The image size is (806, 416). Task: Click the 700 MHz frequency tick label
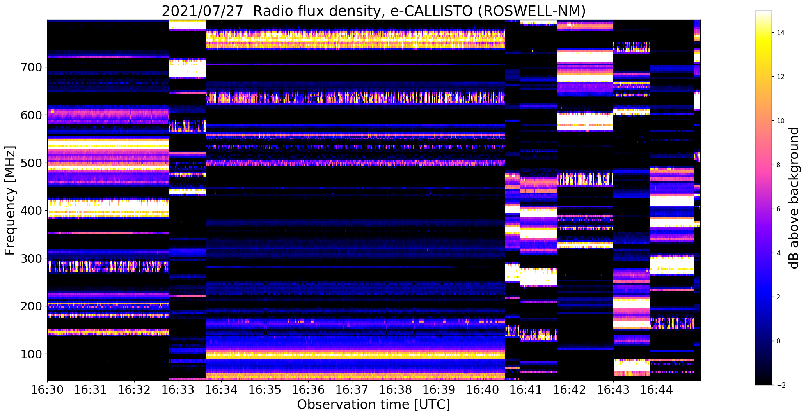31,68
